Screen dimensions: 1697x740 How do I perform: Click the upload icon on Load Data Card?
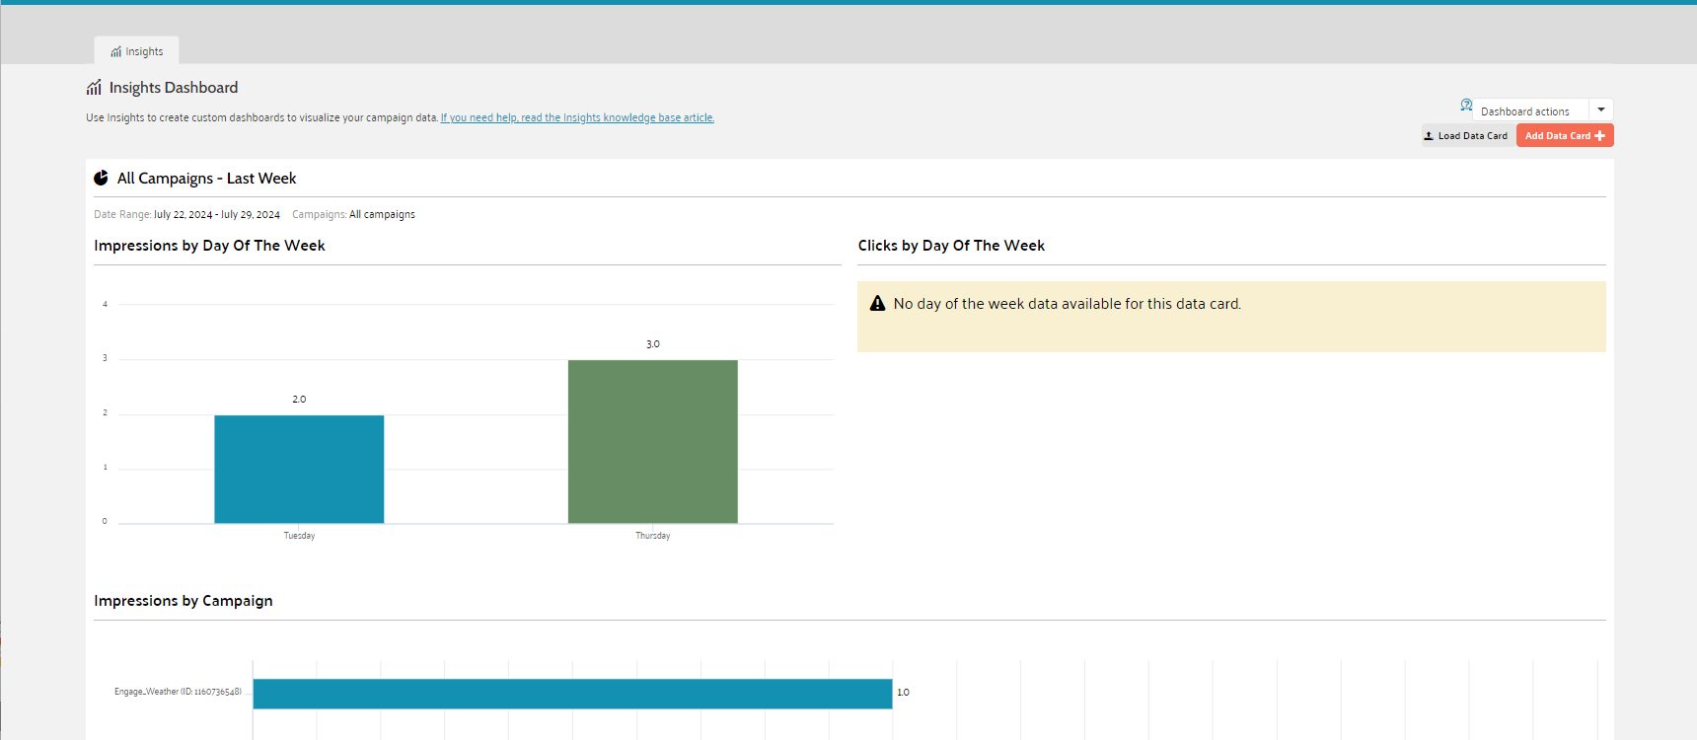(x=1429, y=136)
